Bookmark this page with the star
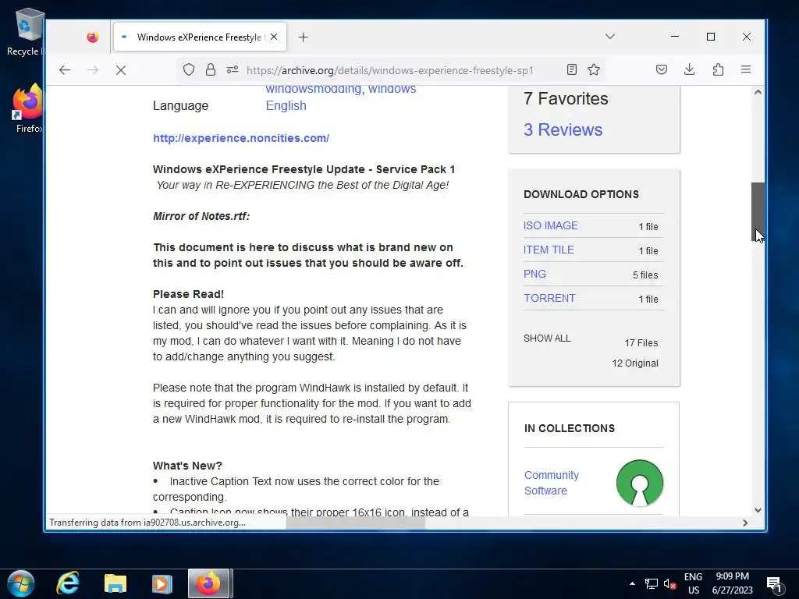799x599 pixels. [594, 69]
